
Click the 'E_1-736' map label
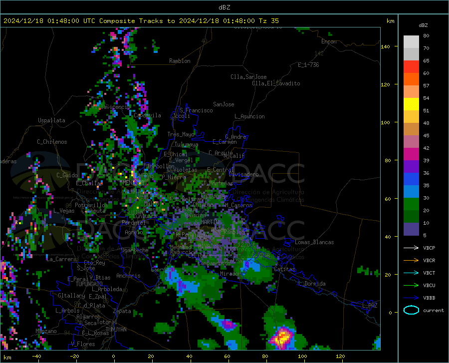click(x=308, y=65)
